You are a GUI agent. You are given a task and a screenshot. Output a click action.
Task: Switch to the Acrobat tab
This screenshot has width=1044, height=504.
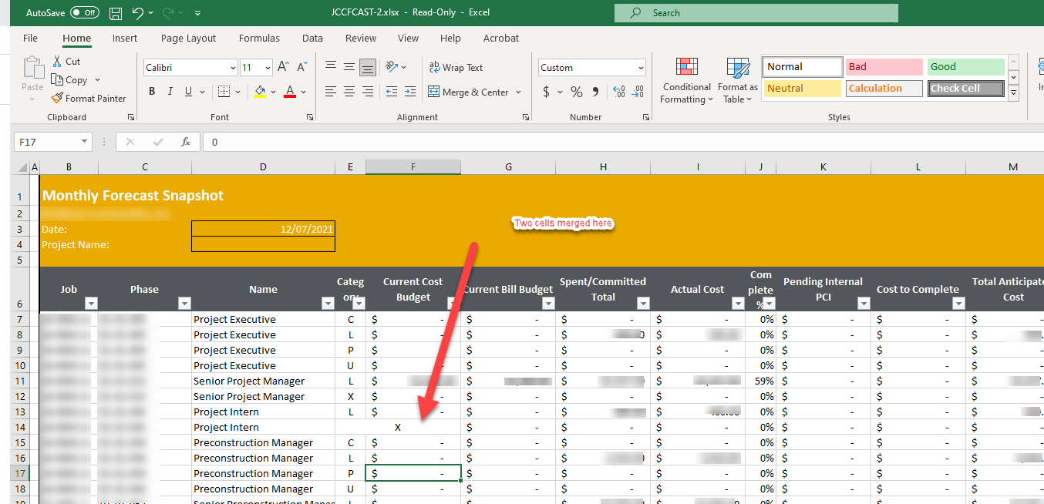point(501,38)
